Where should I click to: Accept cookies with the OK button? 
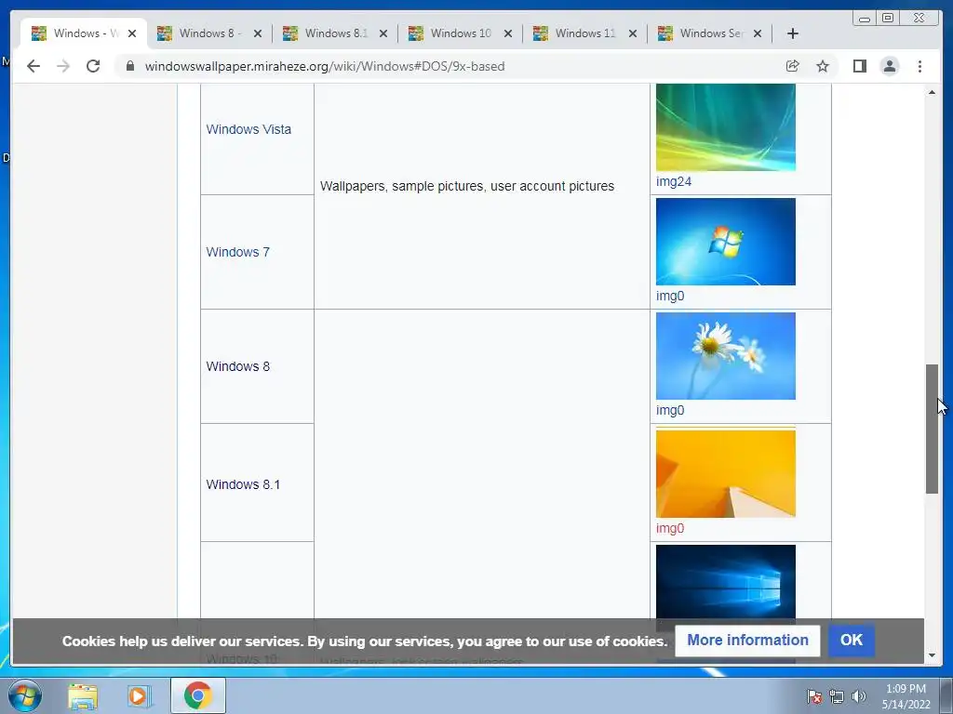[852, 641]
